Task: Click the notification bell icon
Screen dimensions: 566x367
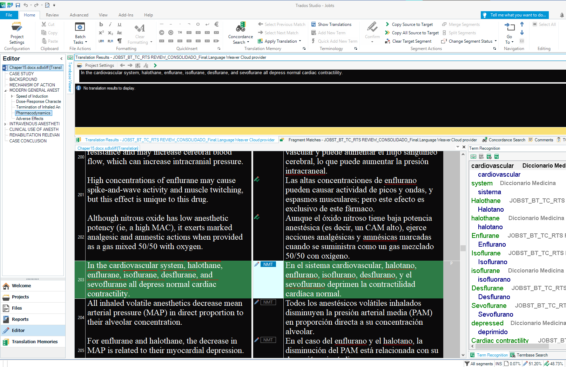Action: pyautogui.click(x=562, y=15)
